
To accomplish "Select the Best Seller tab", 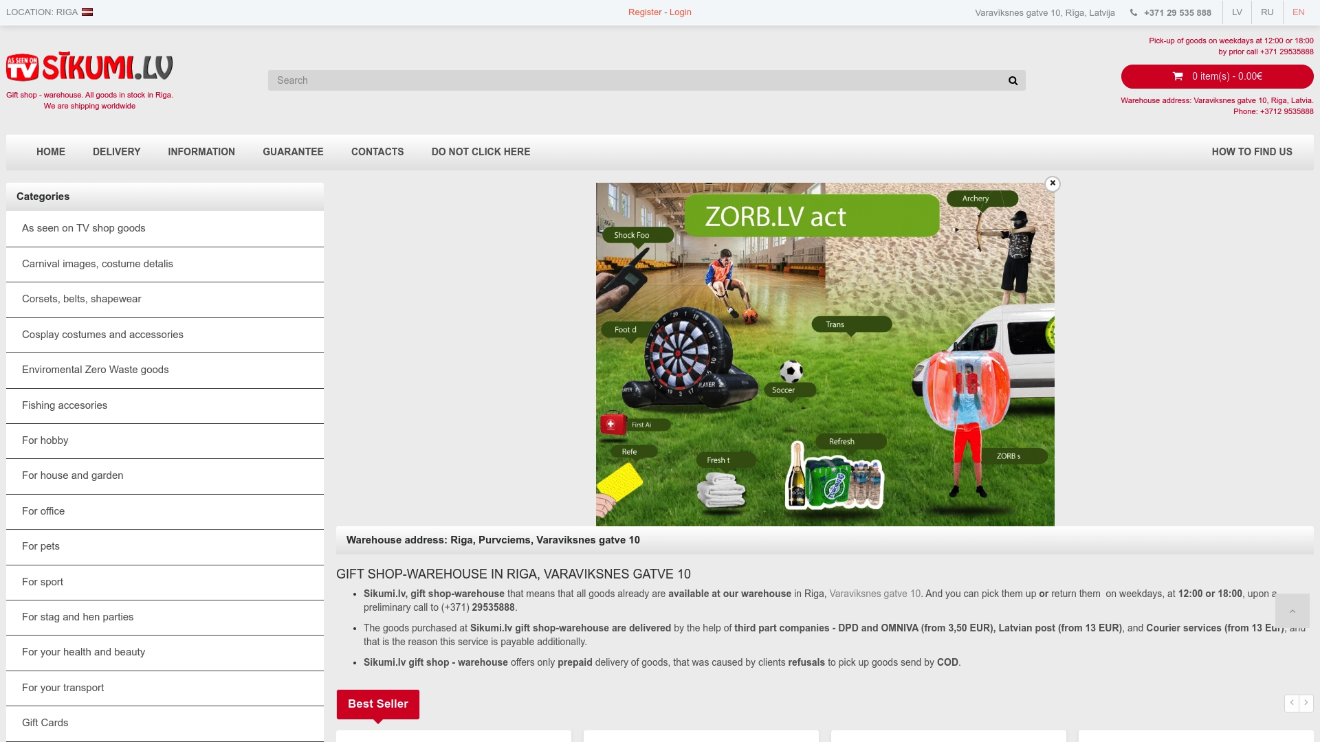I will (378, 704).
